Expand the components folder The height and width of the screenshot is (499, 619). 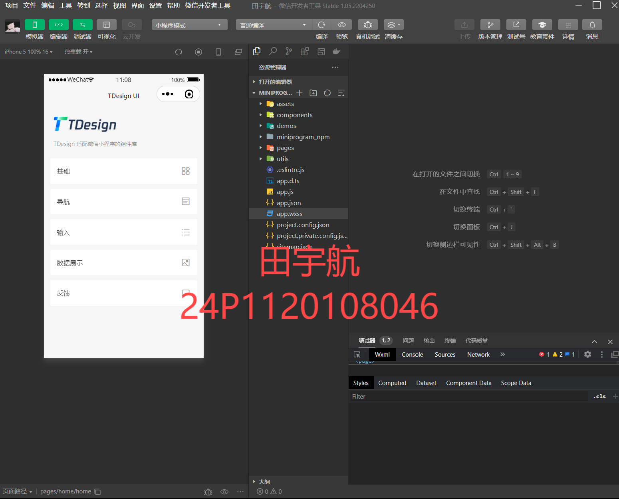[x=298, y=115]
